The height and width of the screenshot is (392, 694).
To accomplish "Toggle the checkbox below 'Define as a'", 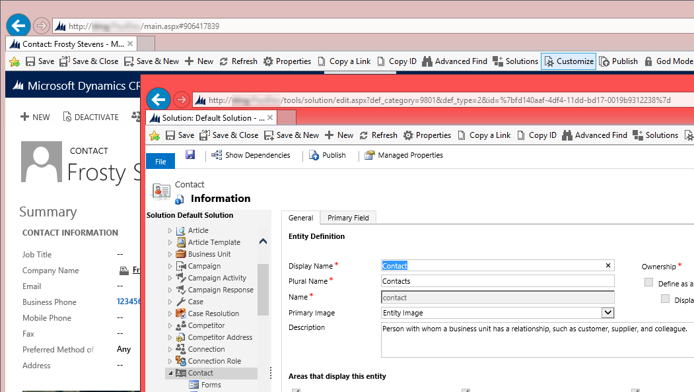I will [x=666, y=299].
